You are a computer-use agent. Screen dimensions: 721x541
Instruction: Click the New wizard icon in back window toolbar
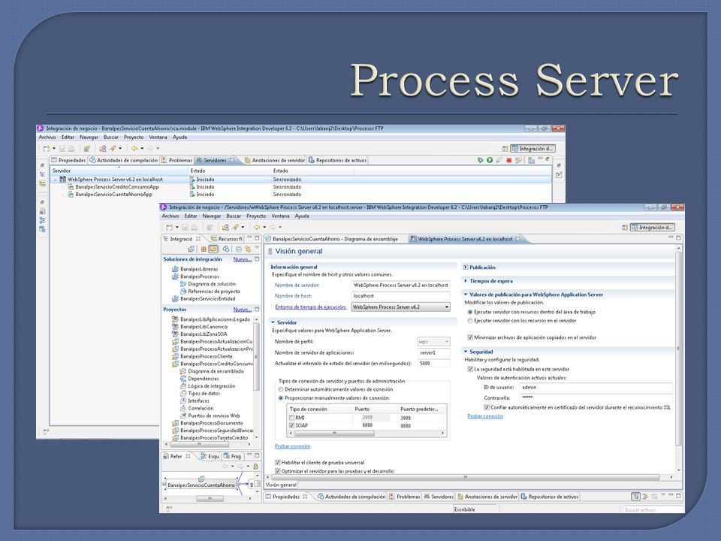tap(47, 149)
